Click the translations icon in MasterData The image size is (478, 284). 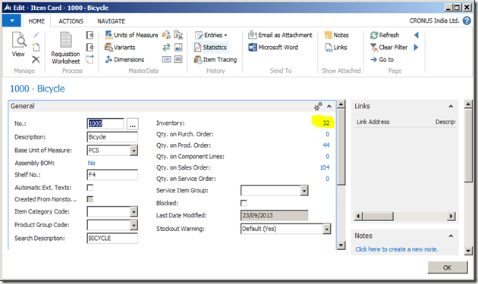[x=178, y=35]
